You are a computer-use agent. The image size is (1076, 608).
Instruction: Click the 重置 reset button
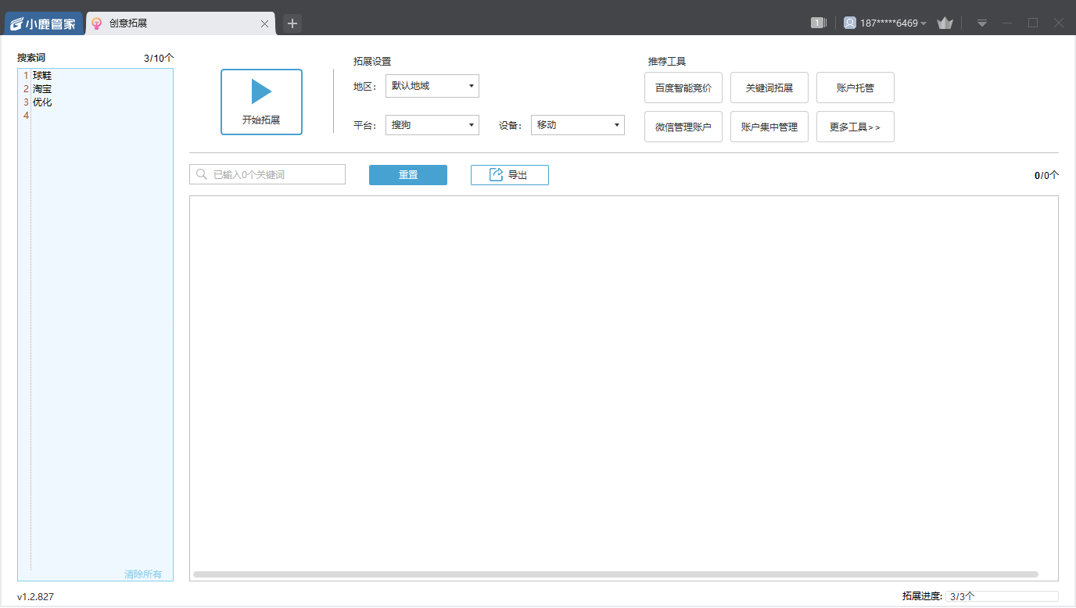coord(408,175)
